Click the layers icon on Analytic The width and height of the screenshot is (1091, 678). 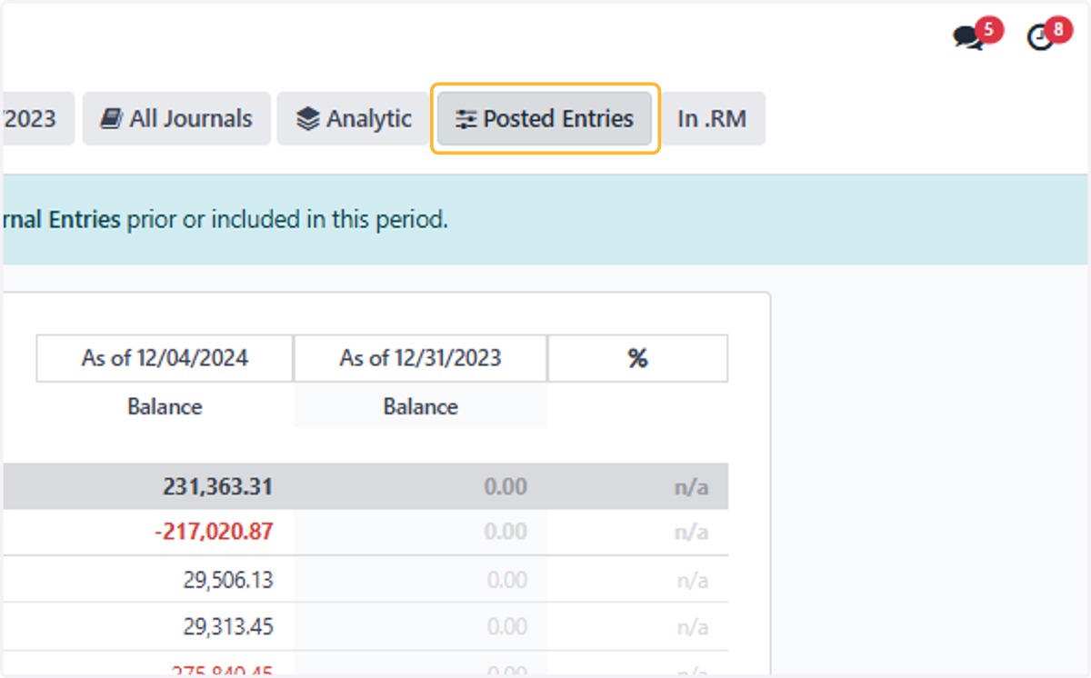(x=308, y=119)
